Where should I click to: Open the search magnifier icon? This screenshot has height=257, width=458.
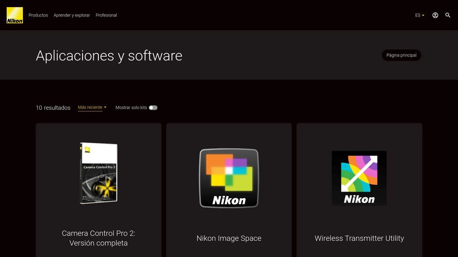click(448, 15)
